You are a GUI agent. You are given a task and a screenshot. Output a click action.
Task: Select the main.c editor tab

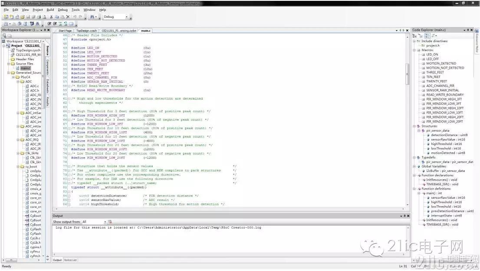[146, 31]
